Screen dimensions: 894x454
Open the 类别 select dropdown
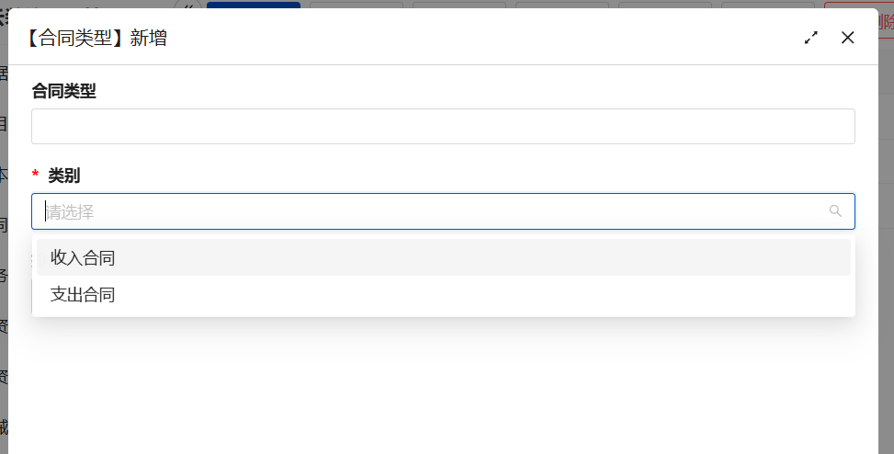click(x=443, y=211)
